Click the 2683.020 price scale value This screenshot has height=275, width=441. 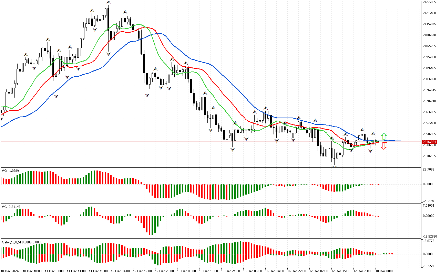(429, 79)
